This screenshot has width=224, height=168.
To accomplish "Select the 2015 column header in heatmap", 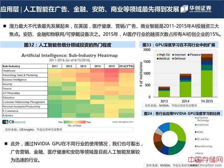I will point(111,66).
